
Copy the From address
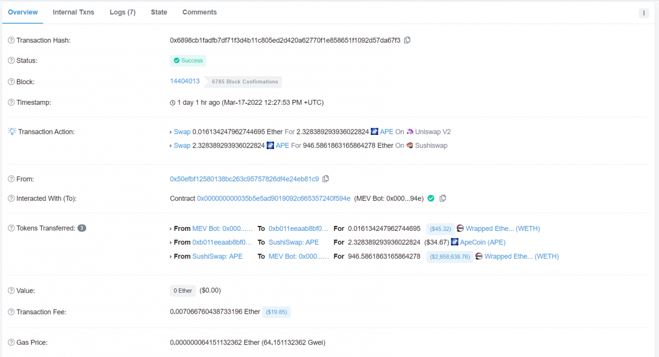click(x=326, y=179)
